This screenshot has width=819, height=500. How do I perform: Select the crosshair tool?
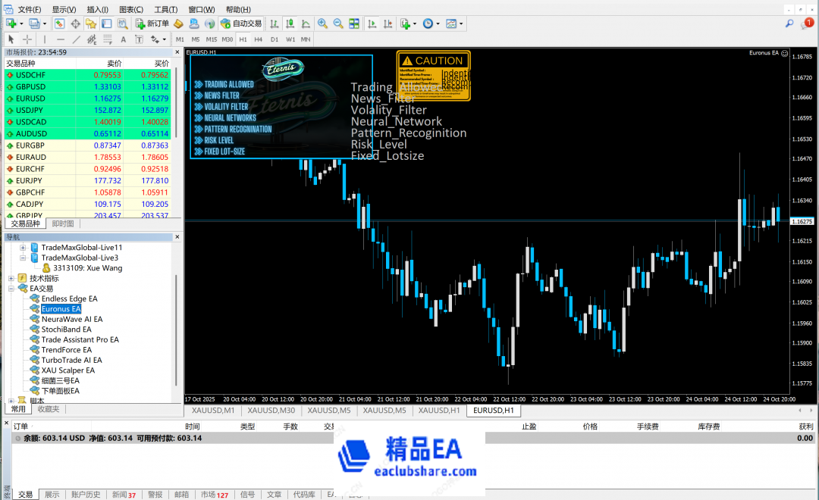pos(27,39)
